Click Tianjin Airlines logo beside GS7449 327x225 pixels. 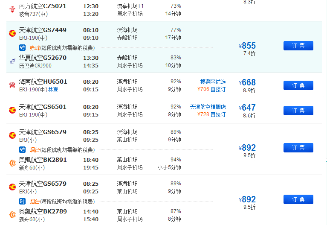click(12, 33)
